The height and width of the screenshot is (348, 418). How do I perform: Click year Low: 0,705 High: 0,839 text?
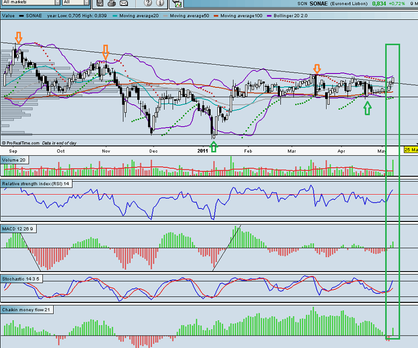[x=77, y=16]
